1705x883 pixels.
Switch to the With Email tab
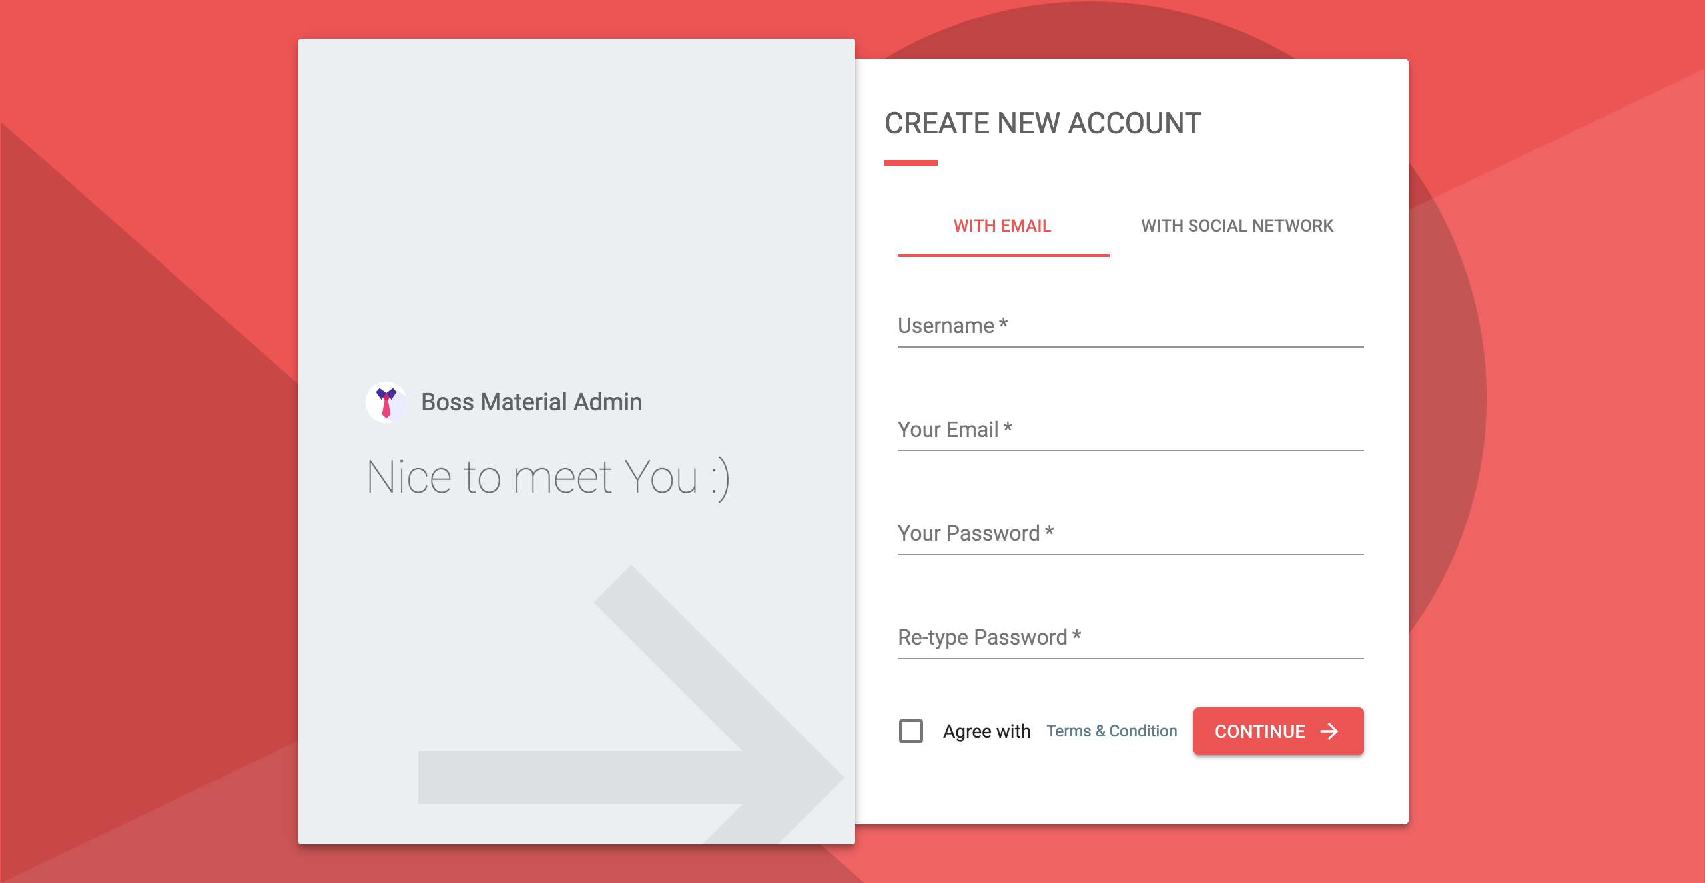pyautogui.click(x=1002, y=226)
